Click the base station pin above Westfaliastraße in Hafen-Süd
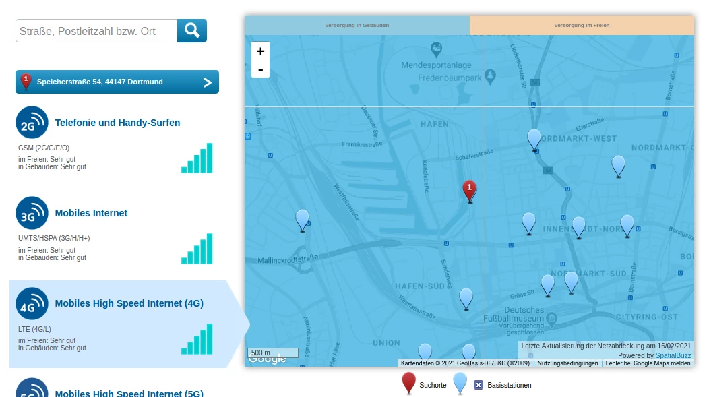 click(x=466, y=299)
